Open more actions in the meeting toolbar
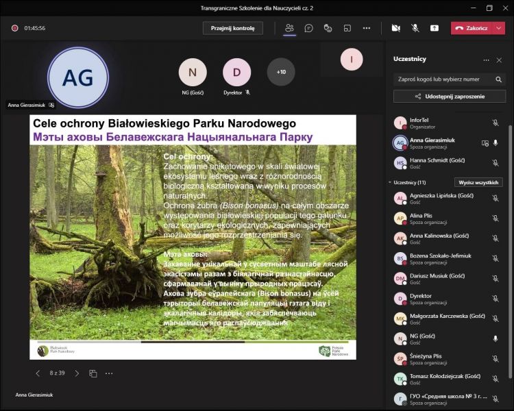 (x=367, y=28)
